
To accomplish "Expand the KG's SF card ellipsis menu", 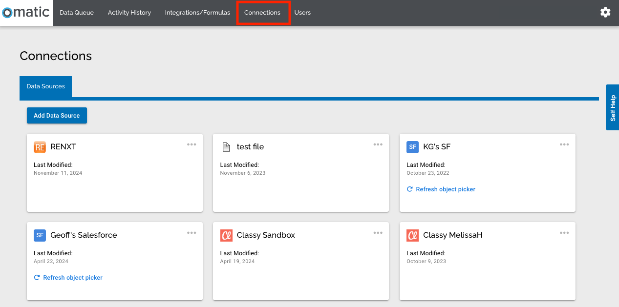I will tap(564, 144).
